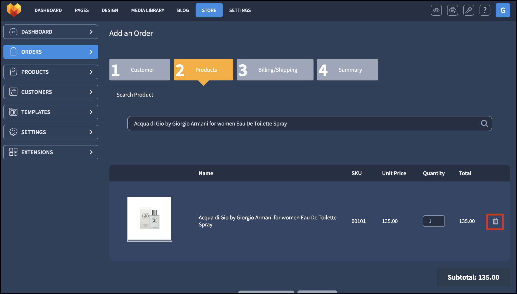The height and width of the screenshot is (294, 517).
Task: Click the Total column header
Action: (x=465, y=173)
